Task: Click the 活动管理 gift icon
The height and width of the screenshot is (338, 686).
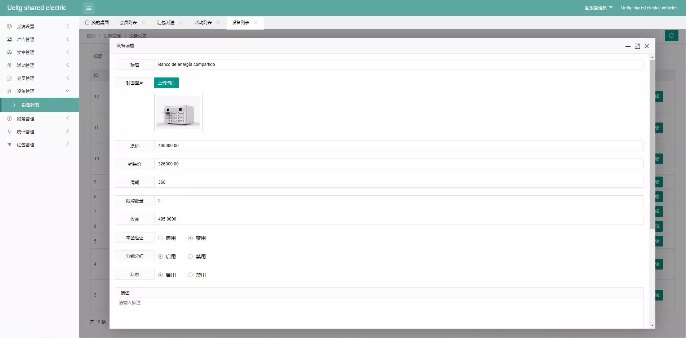Action: 9,65
